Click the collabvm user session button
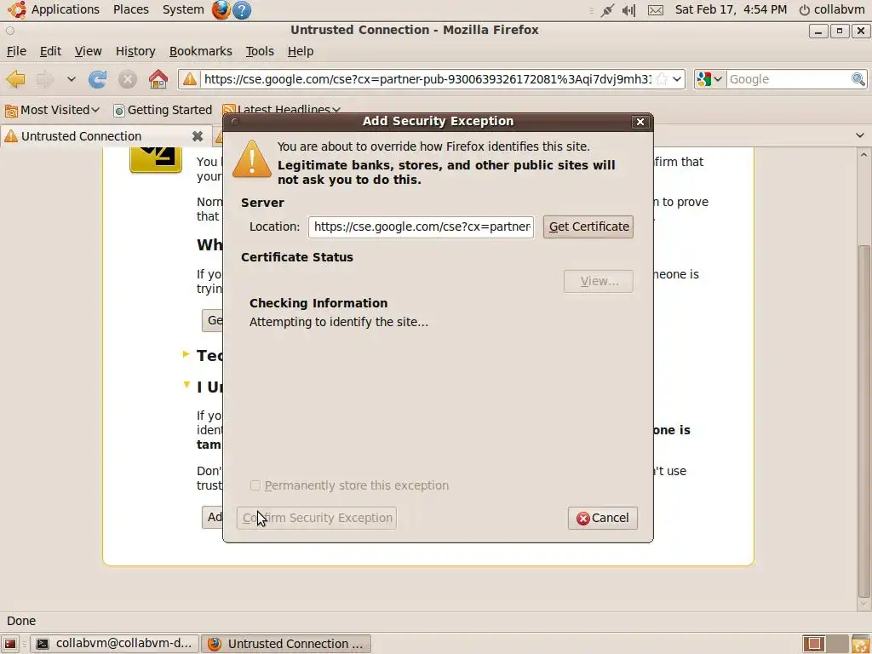 pos(831,10)
